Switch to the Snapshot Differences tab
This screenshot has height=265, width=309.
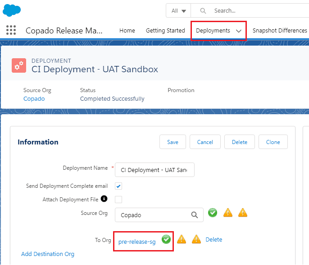pos(279,31)
